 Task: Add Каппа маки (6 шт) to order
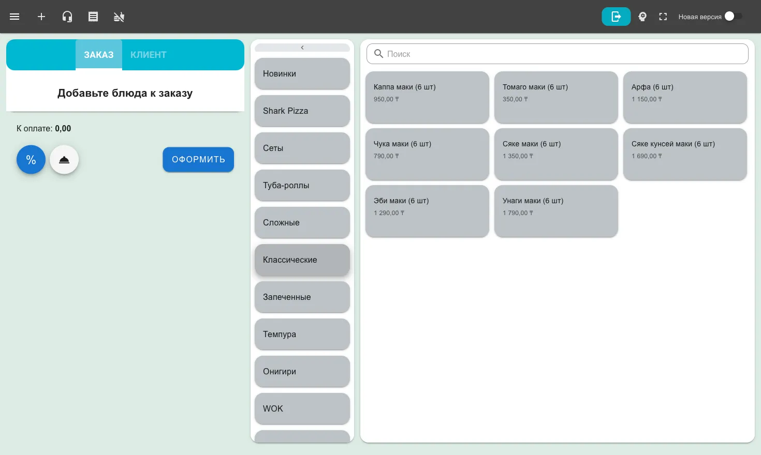coord(427,97)
